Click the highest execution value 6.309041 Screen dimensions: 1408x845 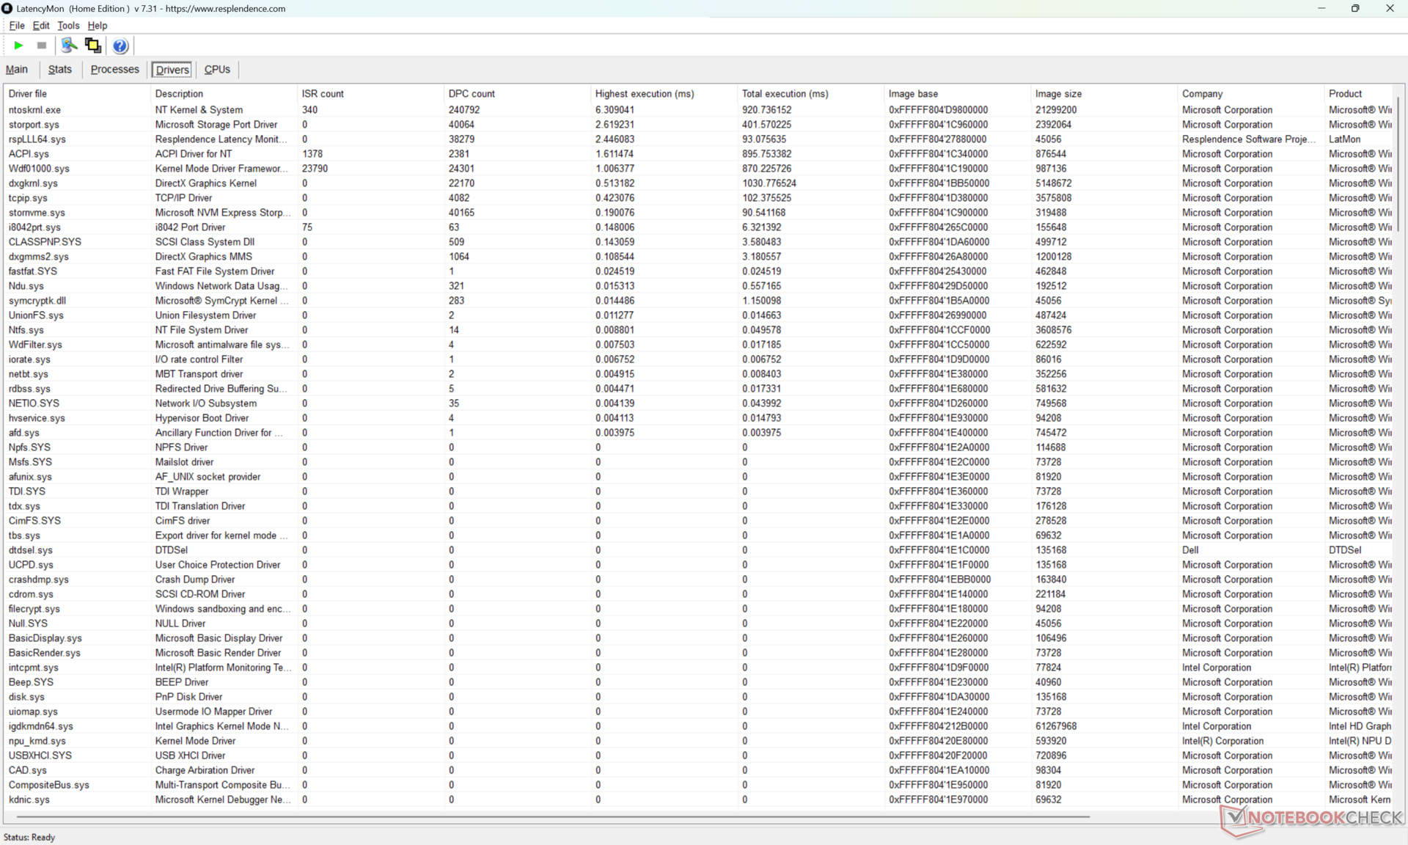(x=615, y=110)
